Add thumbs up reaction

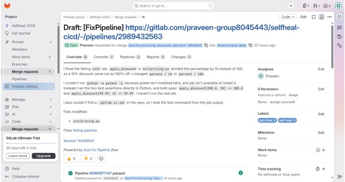tap(71, 159)
